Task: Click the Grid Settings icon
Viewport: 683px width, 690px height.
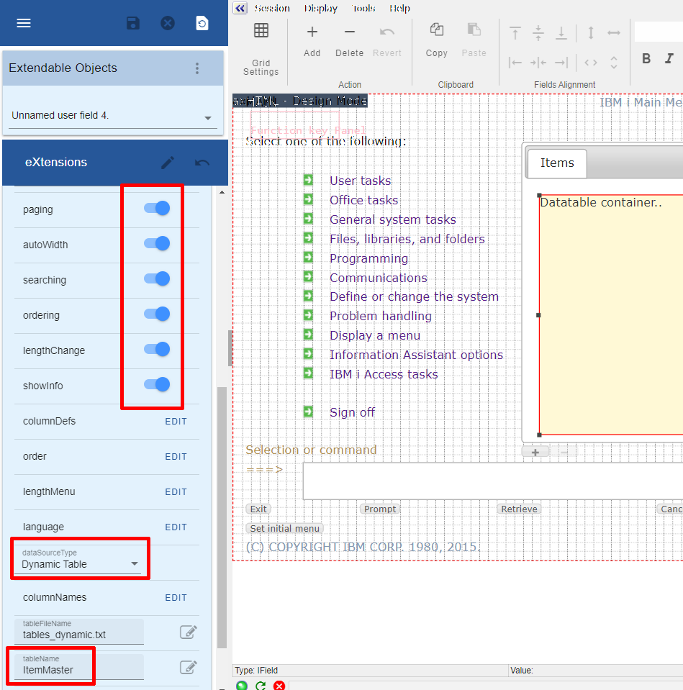Action: 261,30
